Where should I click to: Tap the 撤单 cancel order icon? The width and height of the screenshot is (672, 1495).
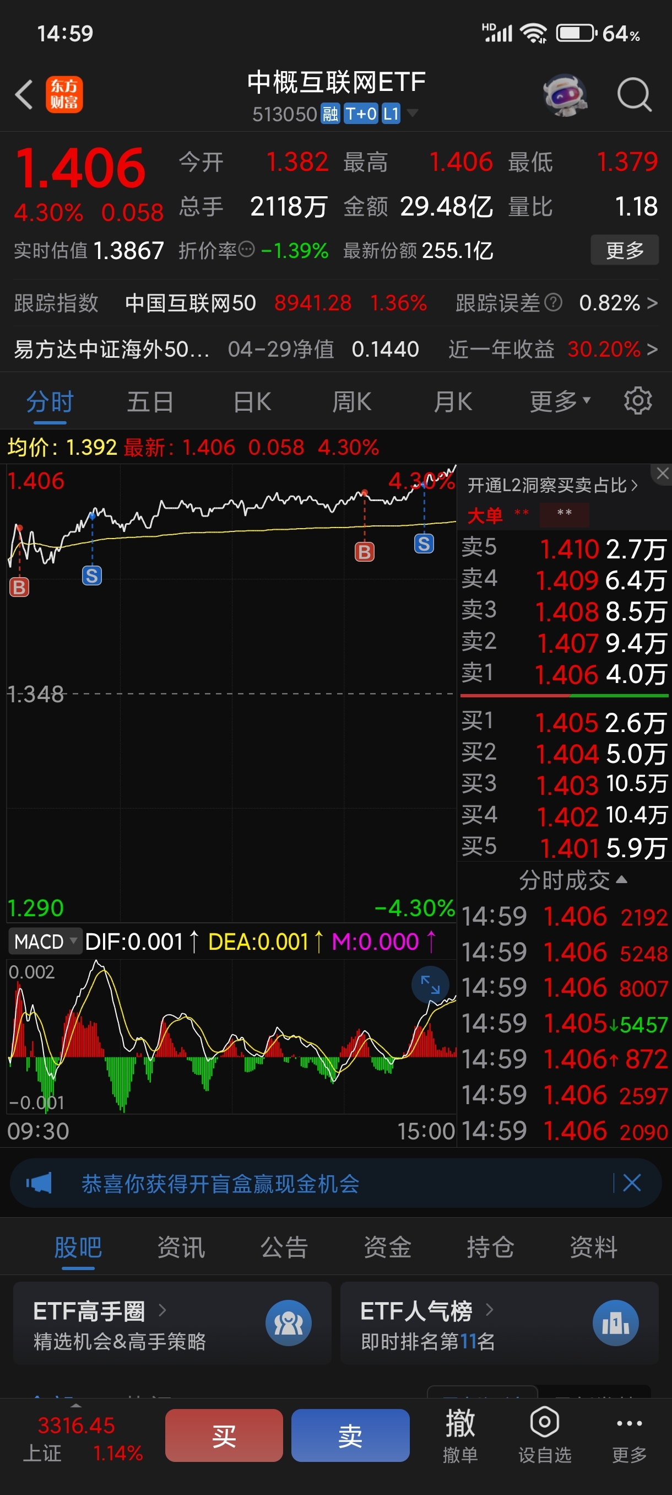pyautogui.click(x=460, y=1423)
